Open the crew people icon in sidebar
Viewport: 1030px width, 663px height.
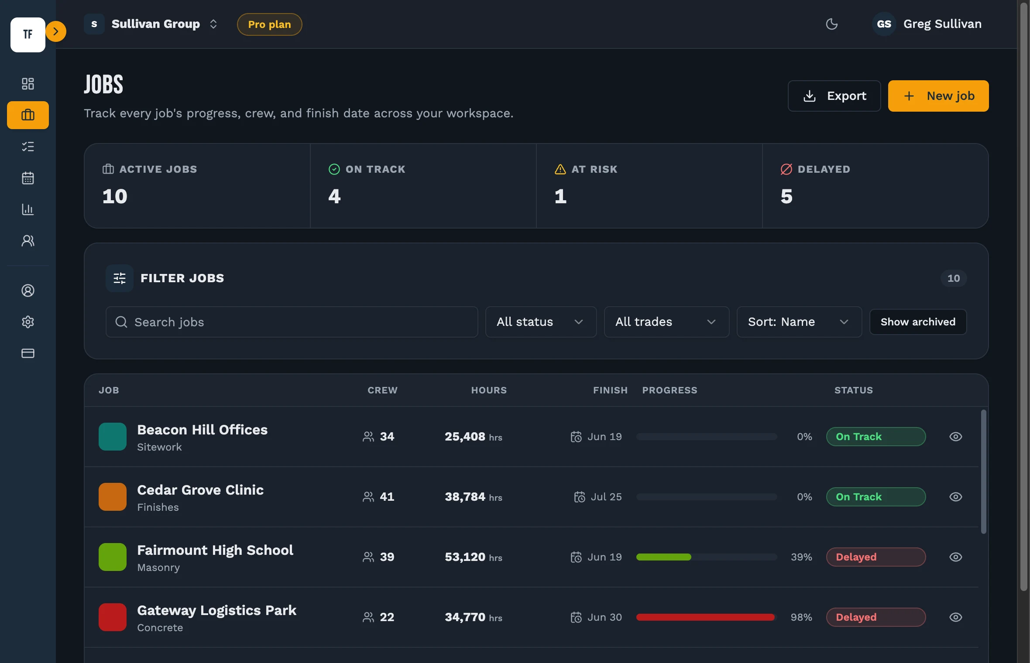28,241
